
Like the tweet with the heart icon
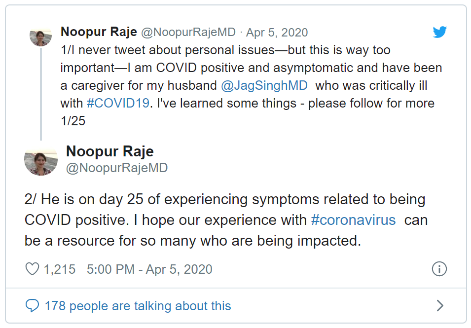[x=32, y=269]
